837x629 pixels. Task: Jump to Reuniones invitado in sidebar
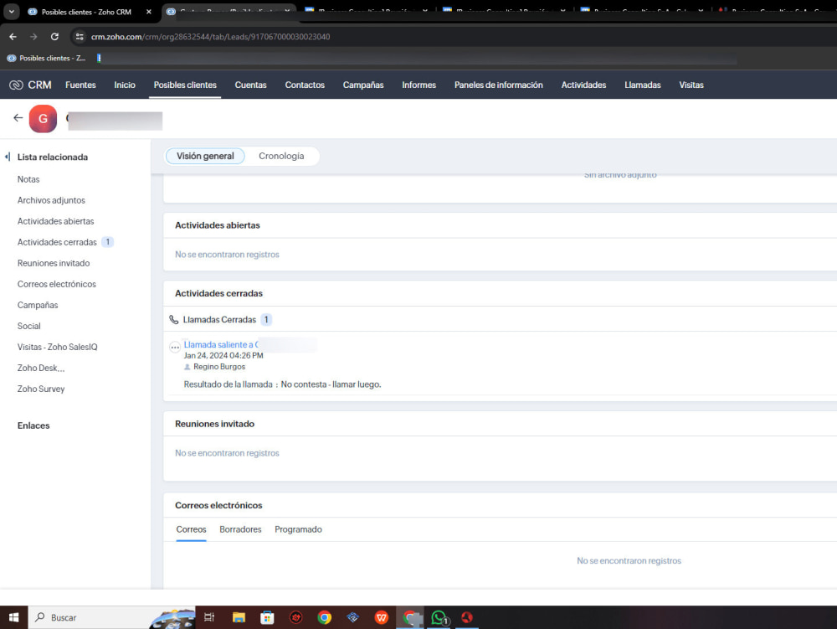pos(54,263)
